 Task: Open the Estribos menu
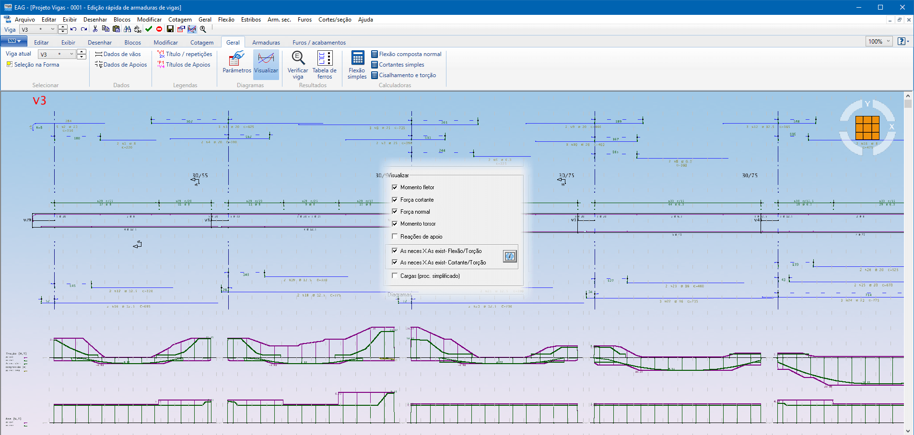point(251,20)
